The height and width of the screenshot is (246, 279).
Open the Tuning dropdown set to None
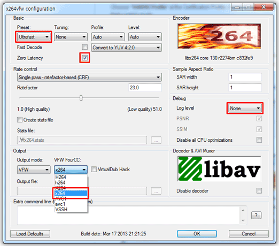[x=71, y=37]
